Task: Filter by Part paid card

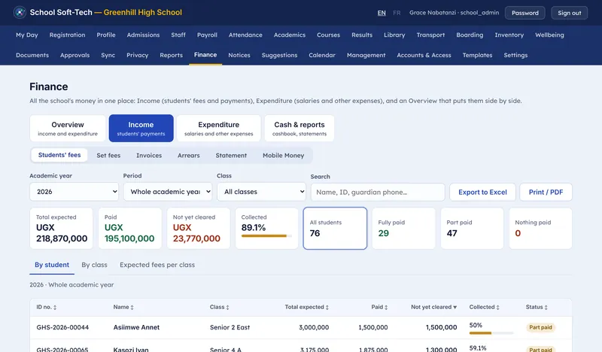Action: pyautogui.click(x=472, y=229)
